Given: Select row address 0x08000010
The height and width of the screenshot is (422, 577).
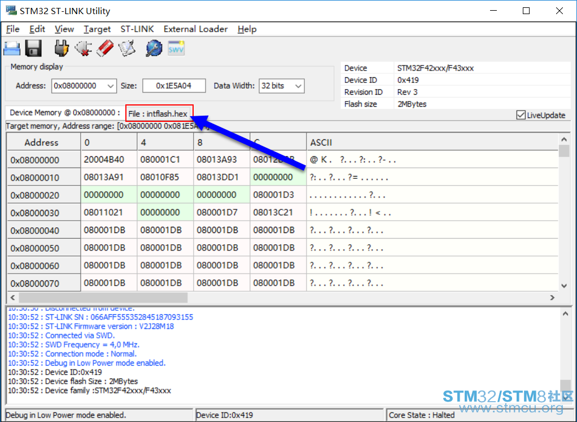Looking at the screenshot, I should click(44, 178).
